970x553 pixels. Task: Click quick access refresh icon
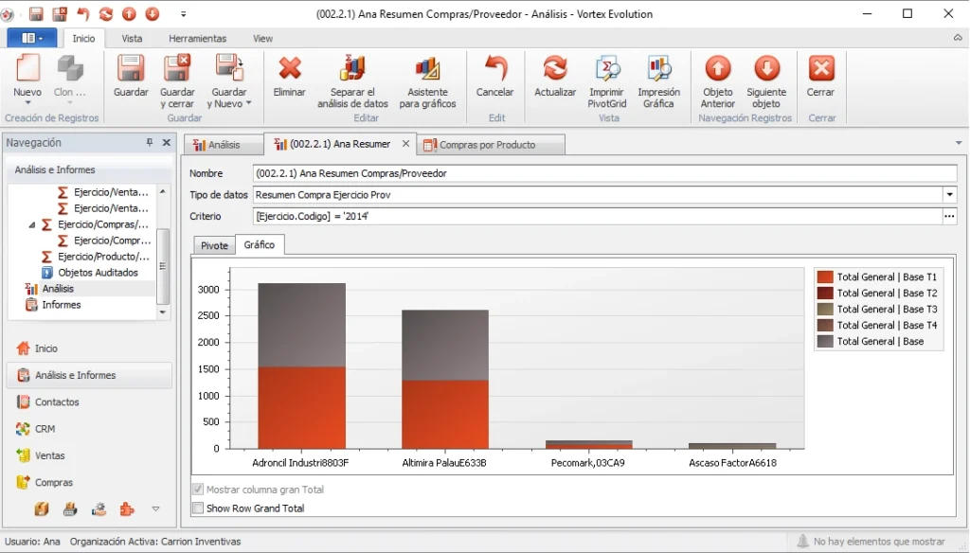(x=106, y=13)
